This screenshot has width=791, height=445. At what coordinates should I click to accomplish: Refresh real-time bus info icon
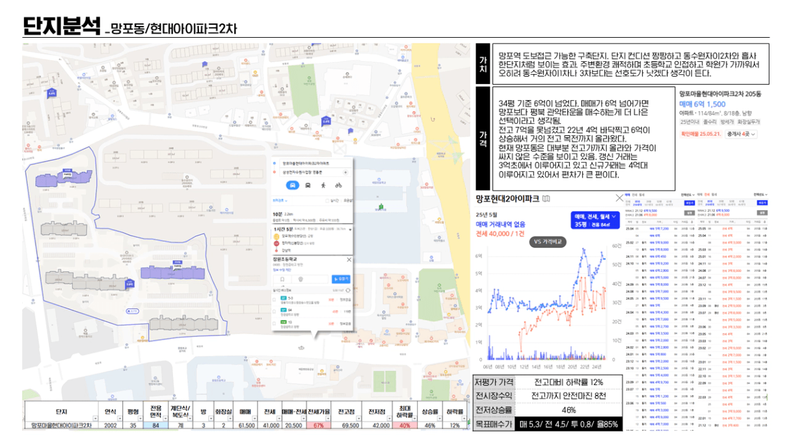(348, 290)
